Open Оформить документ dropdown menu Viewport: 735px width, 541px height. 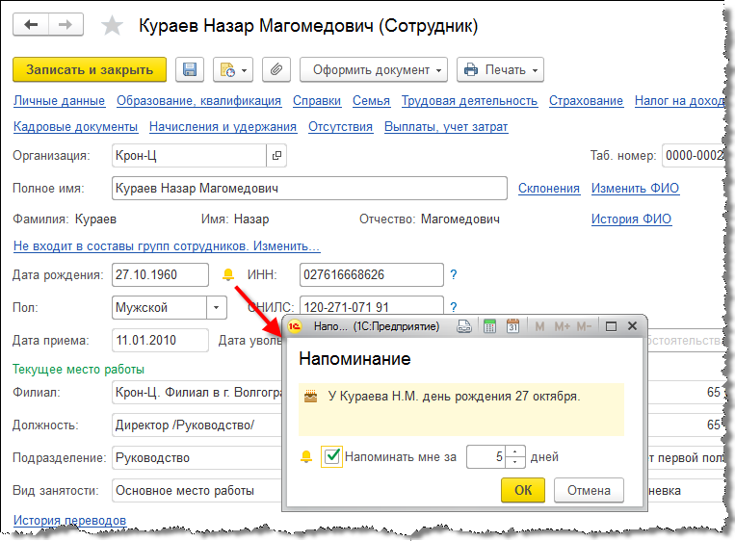click(x=374, y=70)
